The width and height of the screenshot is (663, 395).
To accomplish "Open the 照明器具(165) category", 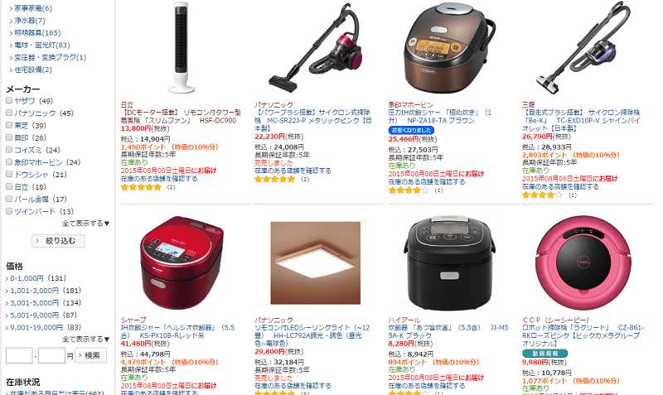I will pyautogui.click(x=37, y=32).
